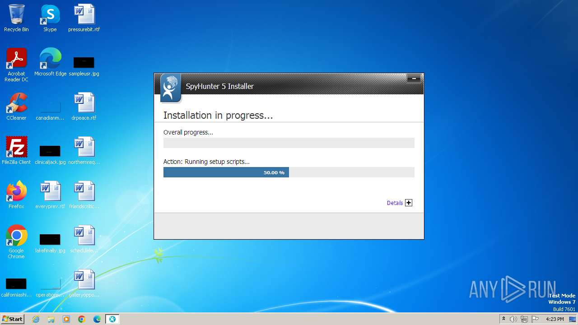Click the Details link in installer
Viewport: 578px width, 325px height.
point(395,203)
